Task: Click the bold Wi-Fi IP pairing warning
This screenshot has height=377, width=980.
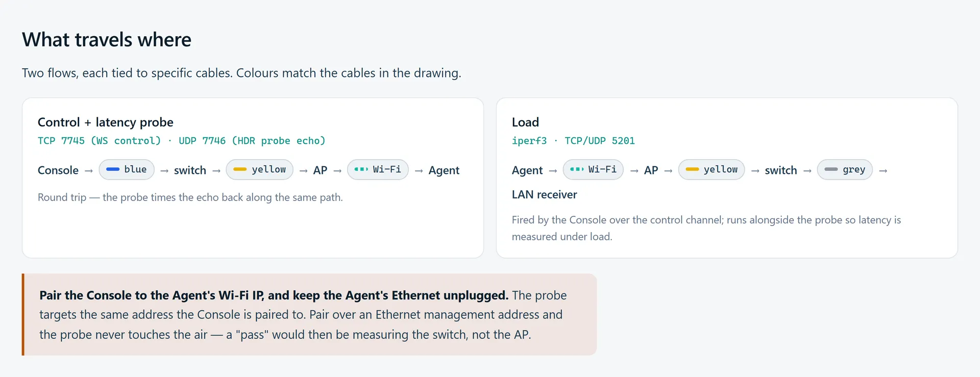Action: 274,295
